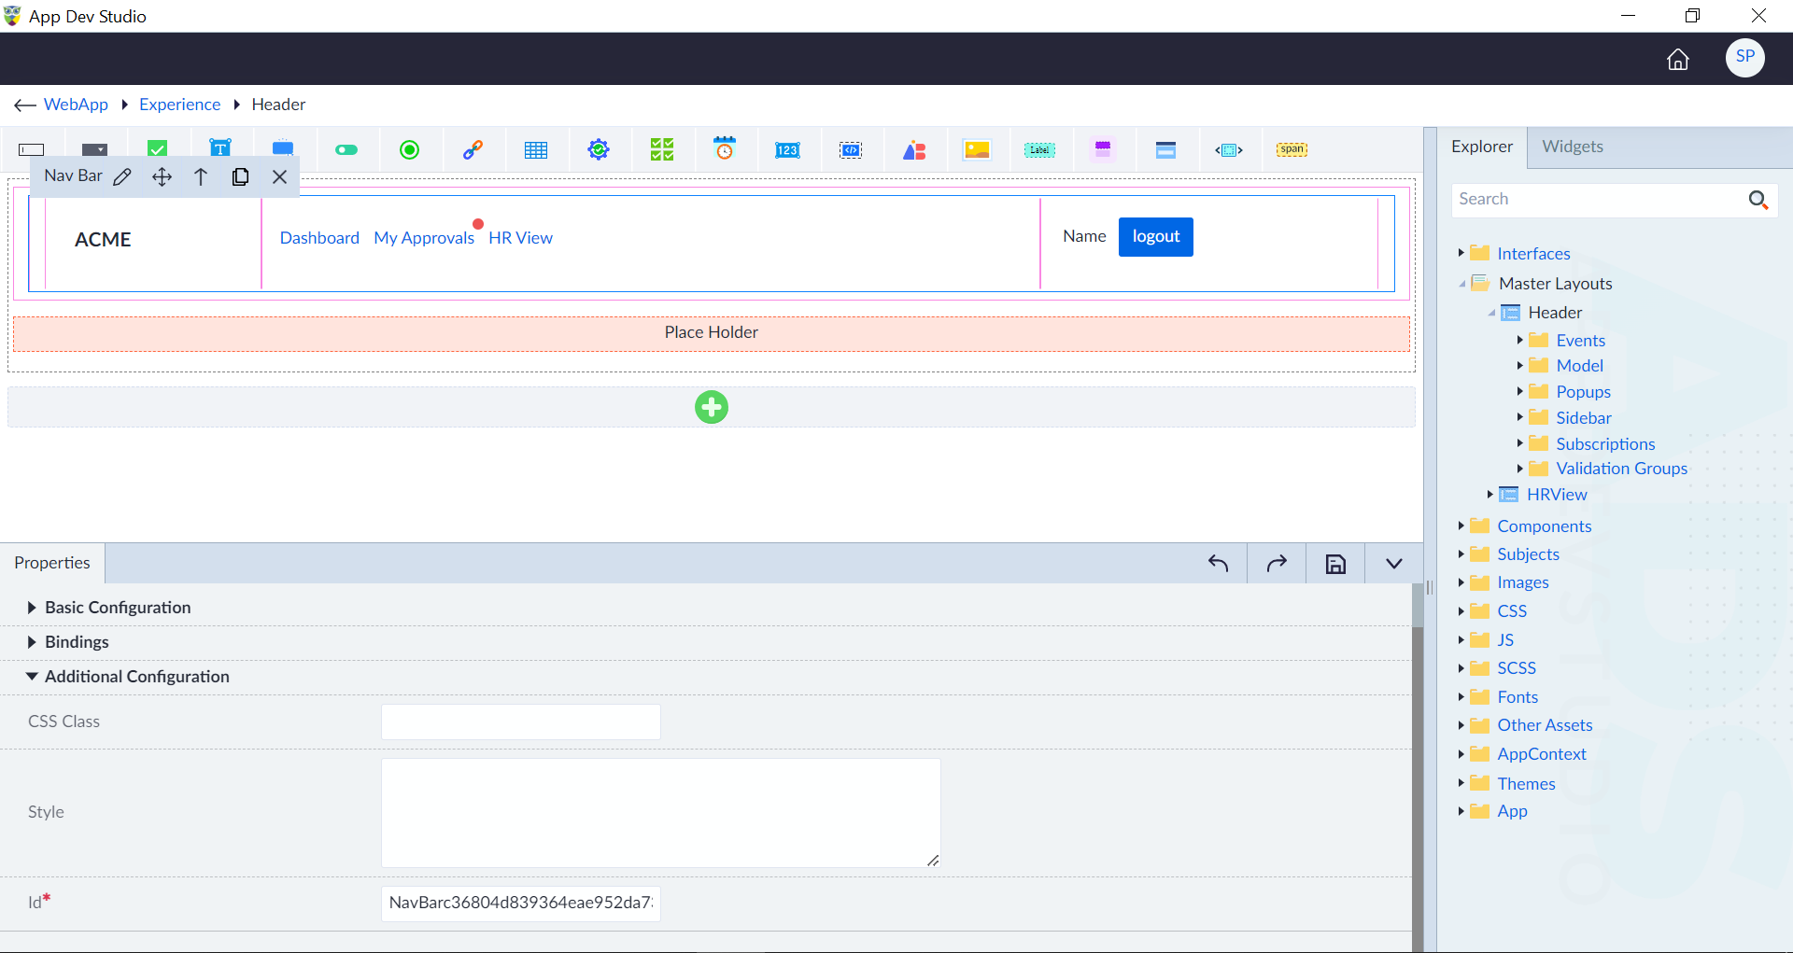This screenshot has width=1793, height=953.
Task: Go to home screen icon
Action: coord(1678,59)
